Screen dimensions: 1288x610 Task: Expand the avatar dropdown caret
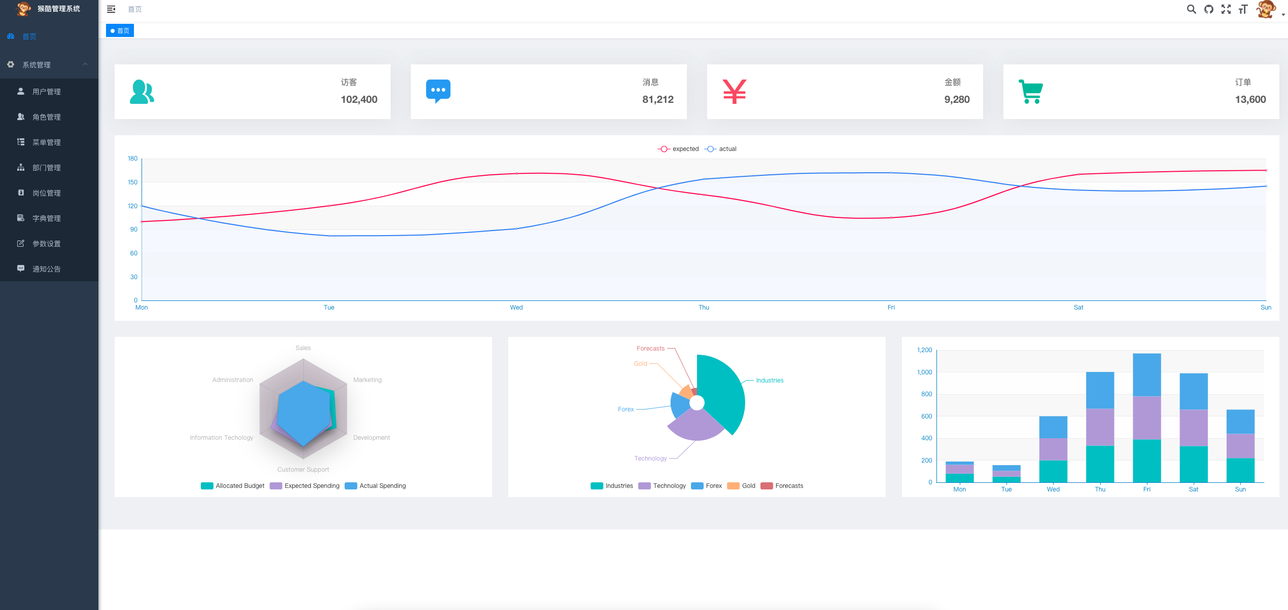[x=1283, y=15]
